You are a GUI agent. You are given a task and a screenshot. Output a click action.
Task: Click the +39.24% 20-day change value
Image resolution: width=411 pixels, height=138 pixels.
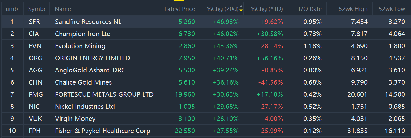click(225, 70)
